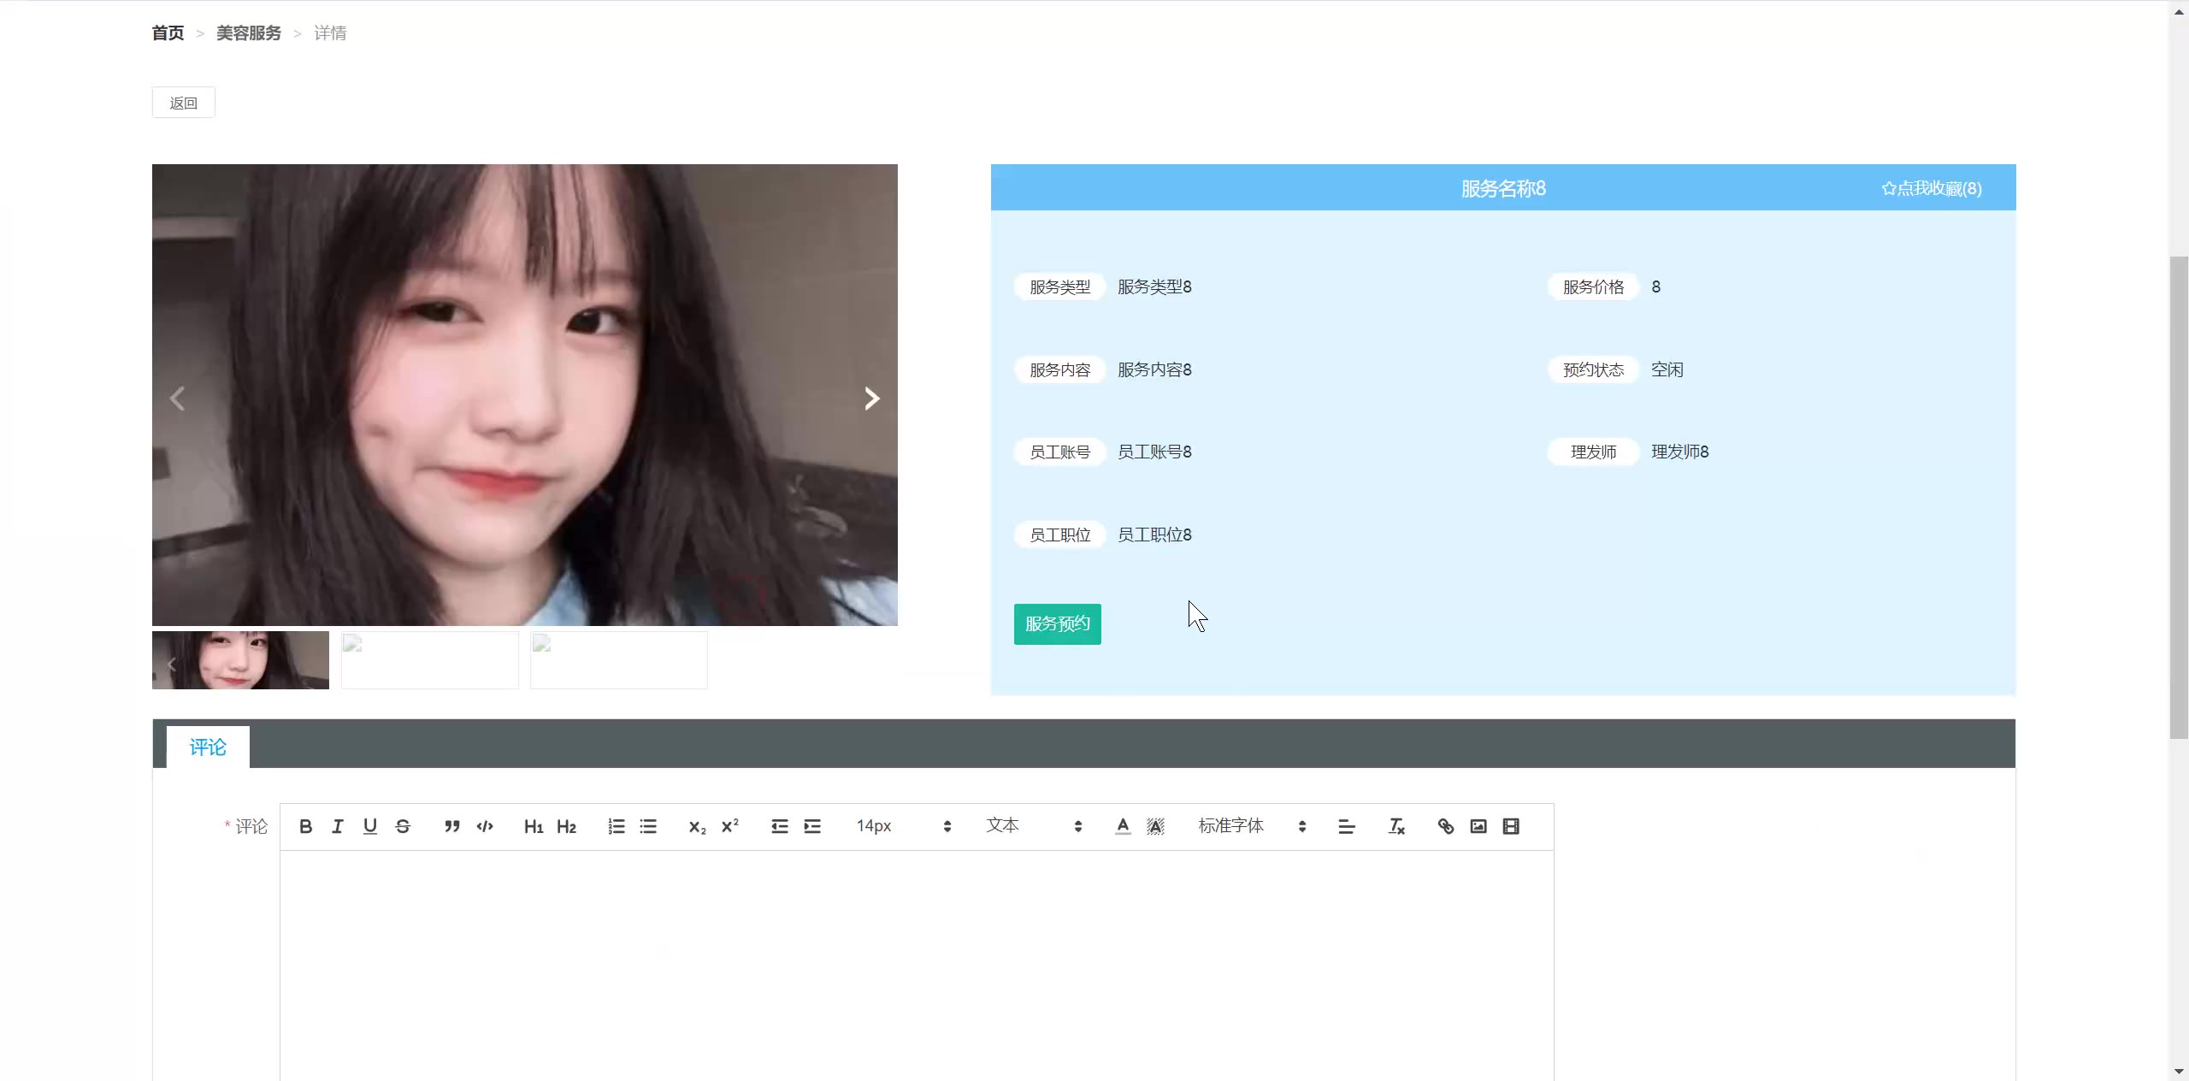Insert an image into comment

click(x=1478, y=826)
